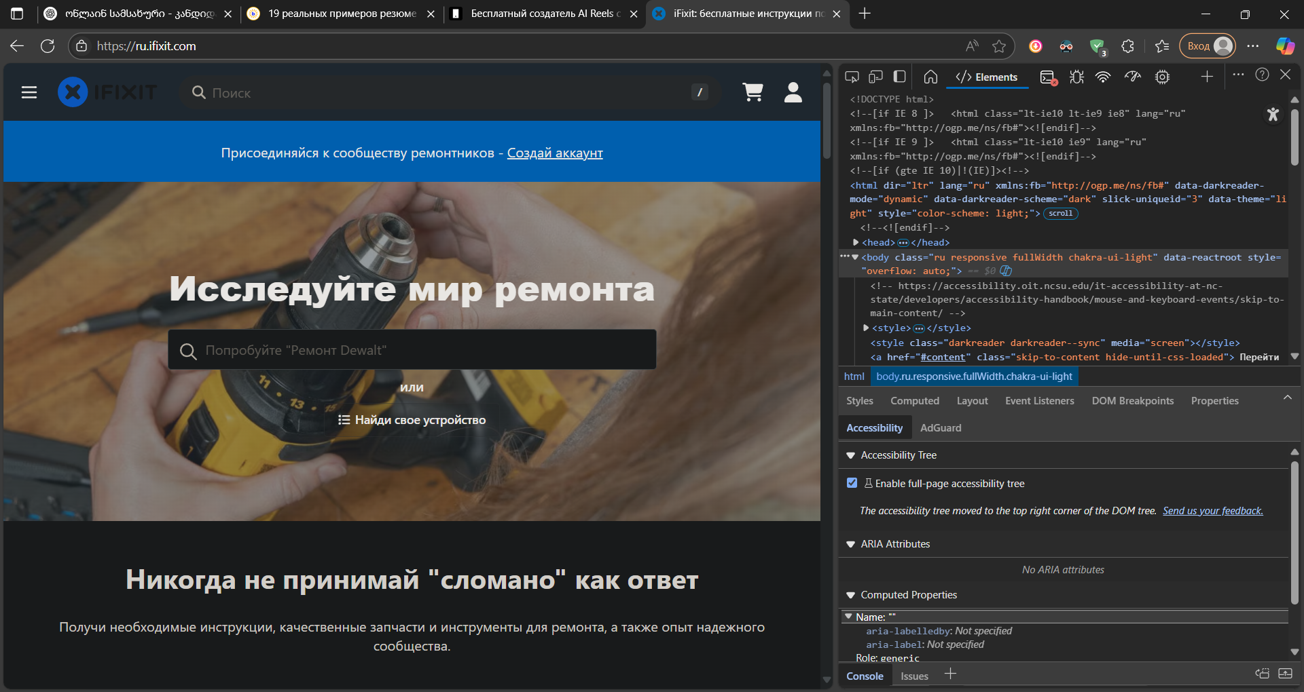The width and height of the screenshot is (1304, 692).
Task: Collapse the ARIA Attributes section
Action: tap(850, 544)
